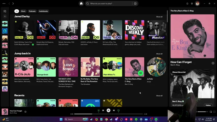The width and height of the screenshot is (217, 122).
Task: Open notifications bell
Action: click(187, 4)
